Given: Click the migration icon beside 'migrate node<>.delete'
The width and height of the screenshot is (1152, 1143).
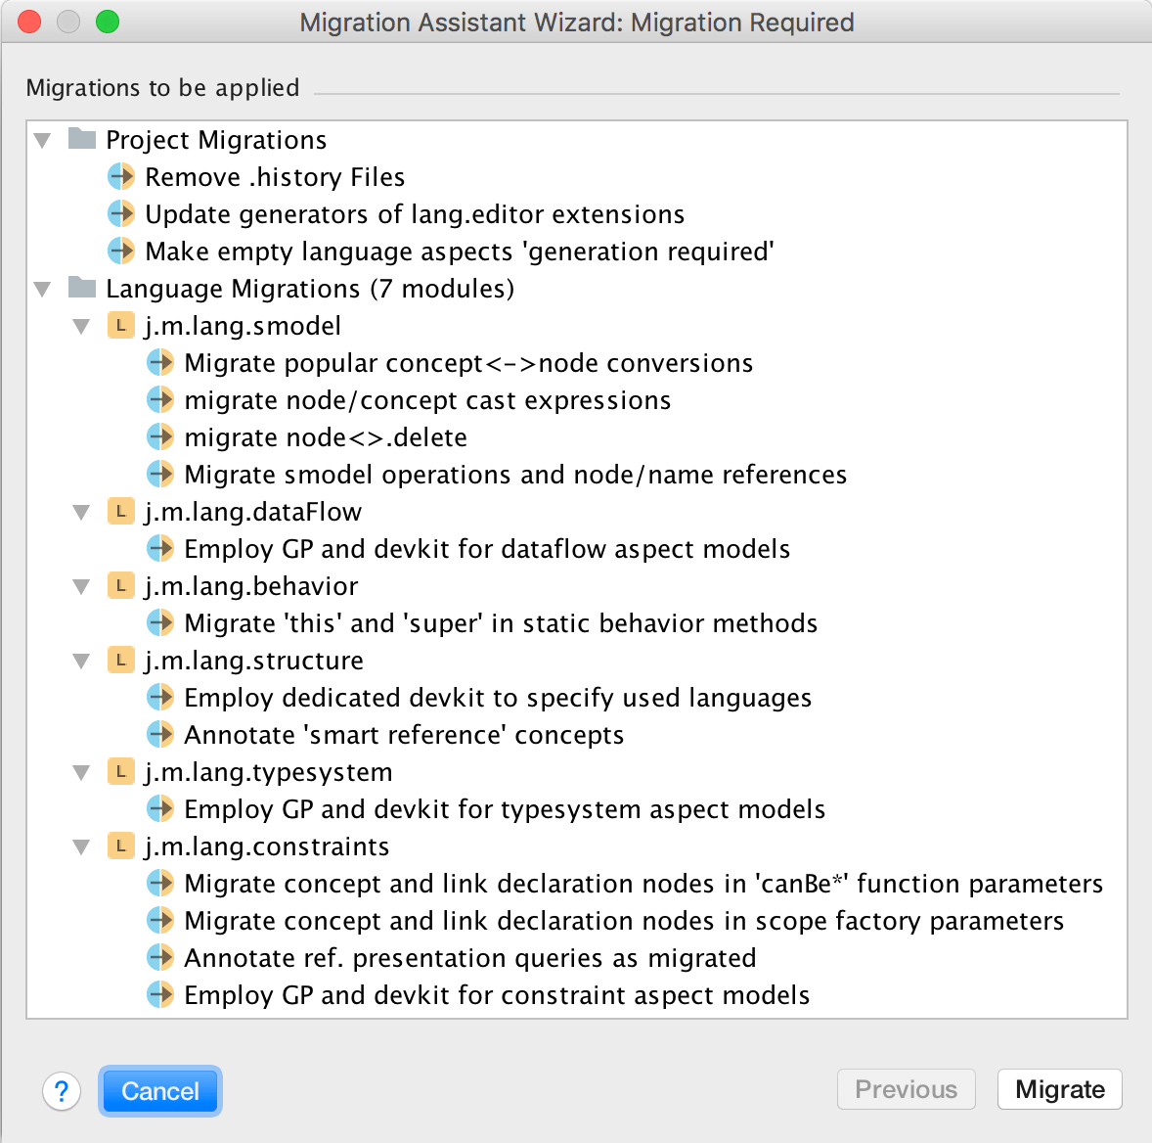Looking at the screenshot, I should click(159, 436).
